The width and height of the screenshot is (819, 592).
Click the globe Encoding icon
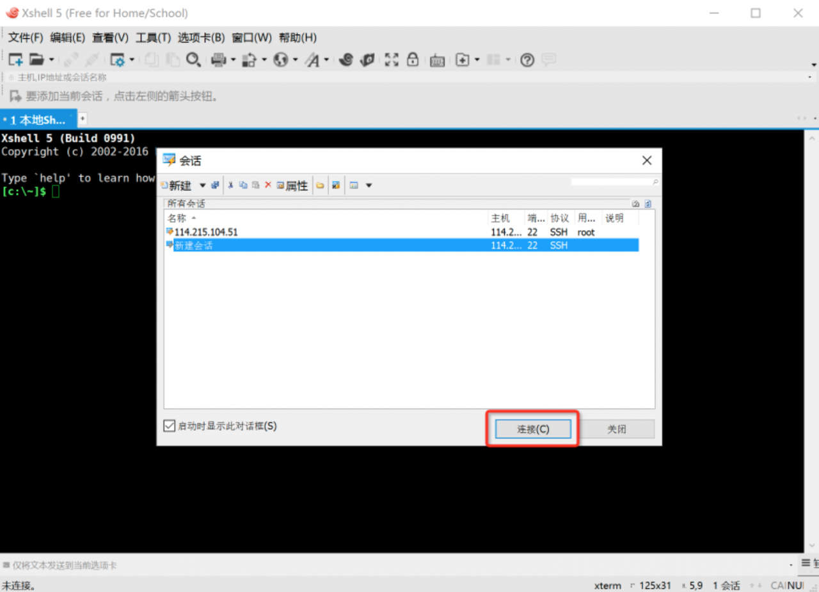(x=281, y=59)
